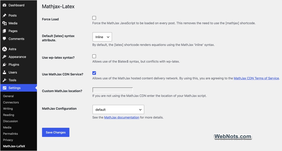Open Privacy settings submenu
The height and width of the screenshot is (151, 282).
click(x=8, y=140)
